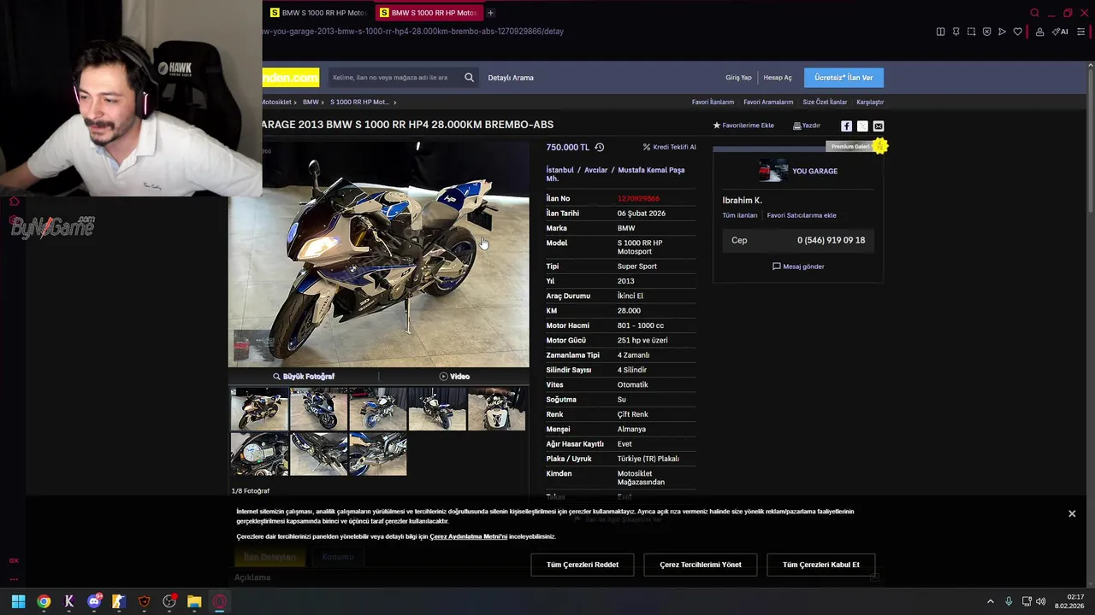Add page to bookmarks heart icon

1017,32
